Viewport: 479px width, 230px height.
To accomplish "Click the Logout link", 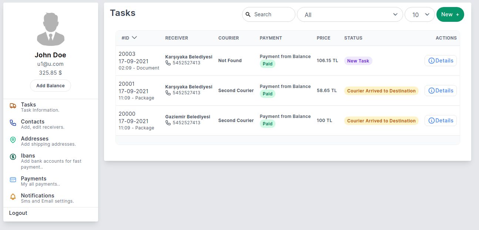I will [18, 213].
